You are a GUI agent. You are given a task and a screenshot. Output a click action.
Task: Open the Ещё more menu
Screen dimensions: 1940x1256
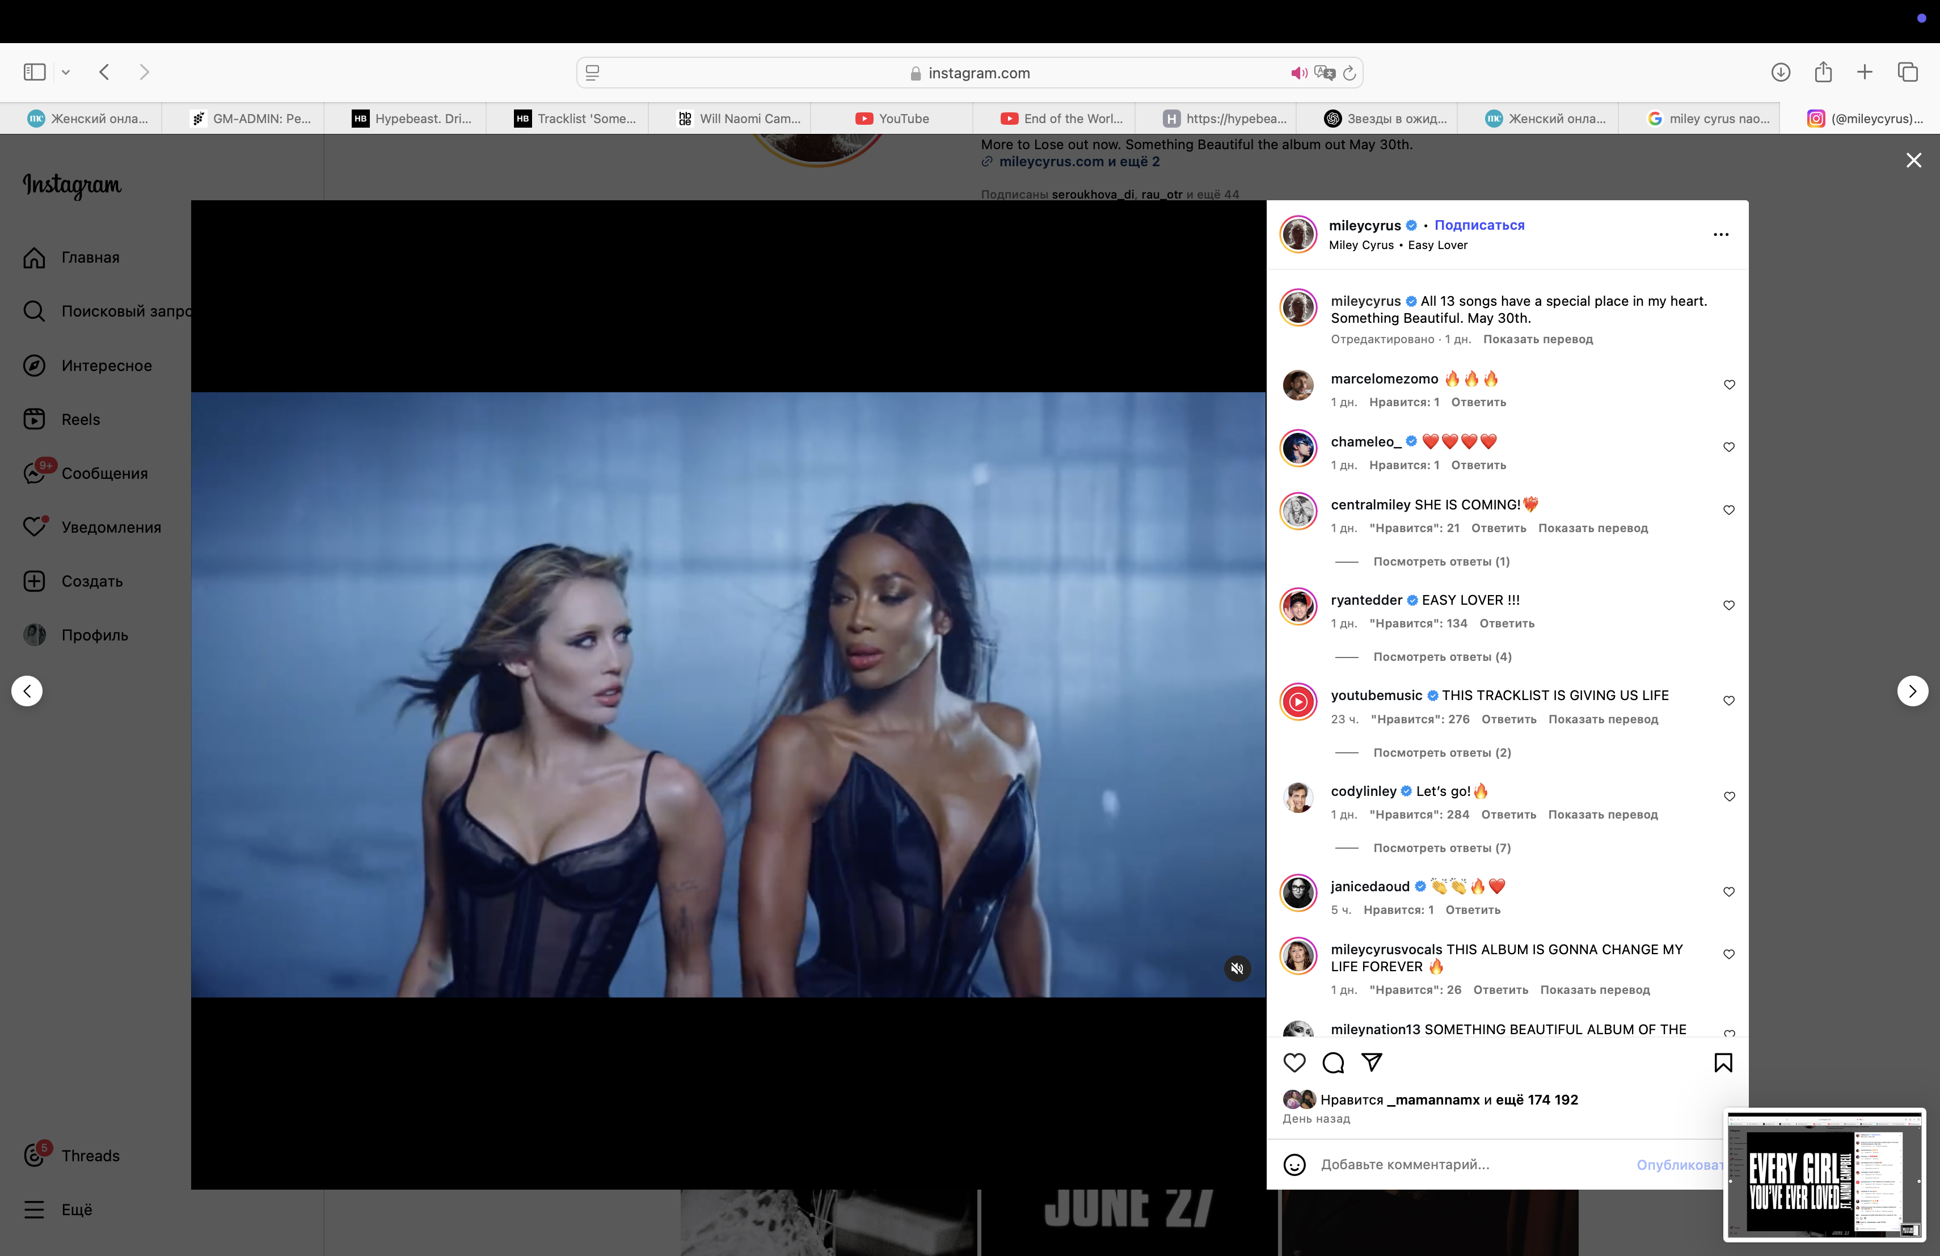(58, 1209)
